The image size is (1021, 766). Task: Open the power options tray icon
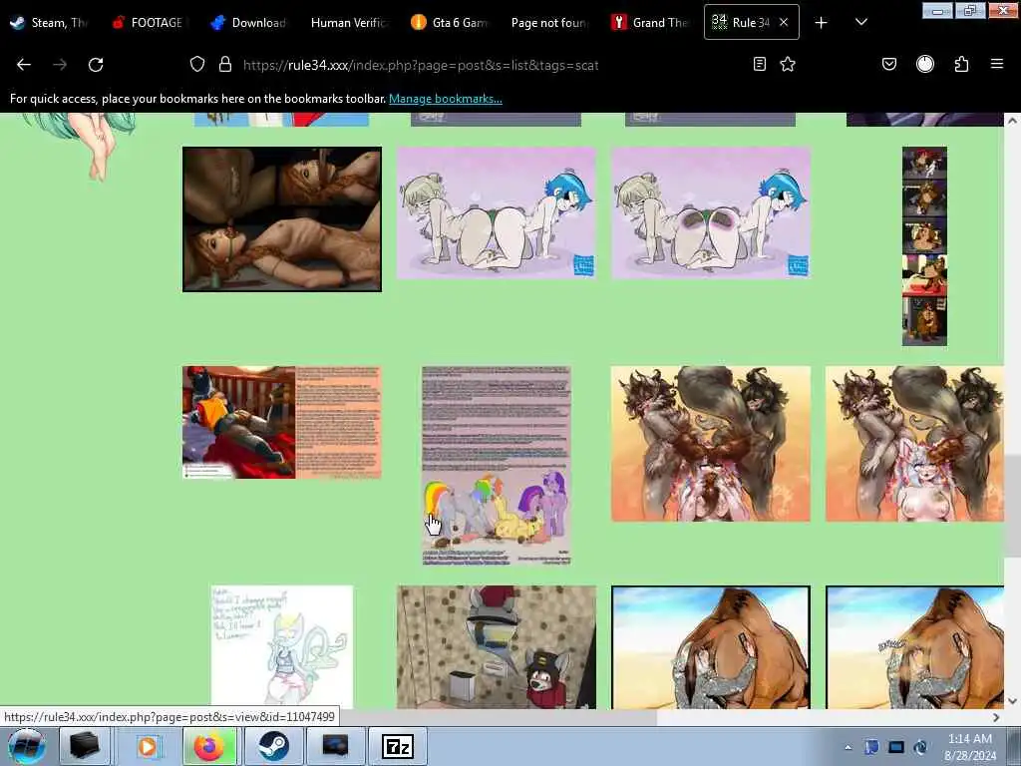coord(920,746)
